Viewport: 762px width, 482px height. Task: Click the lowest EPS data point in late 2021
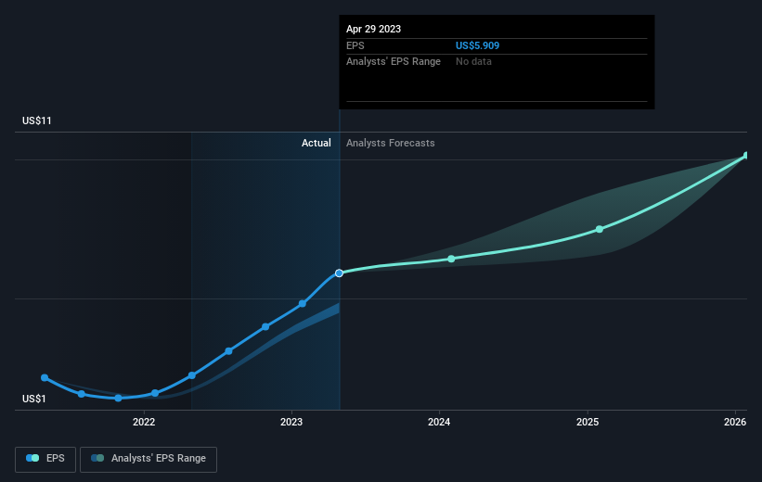pos(118,398)
